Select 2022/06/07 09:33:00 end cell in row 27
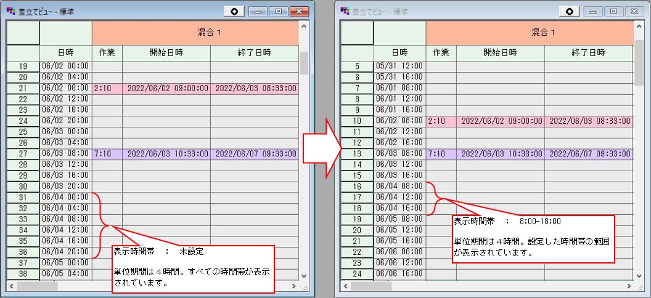Image resolution: width=651 pixels, height=298 pixels. click(x=255, y=154)
